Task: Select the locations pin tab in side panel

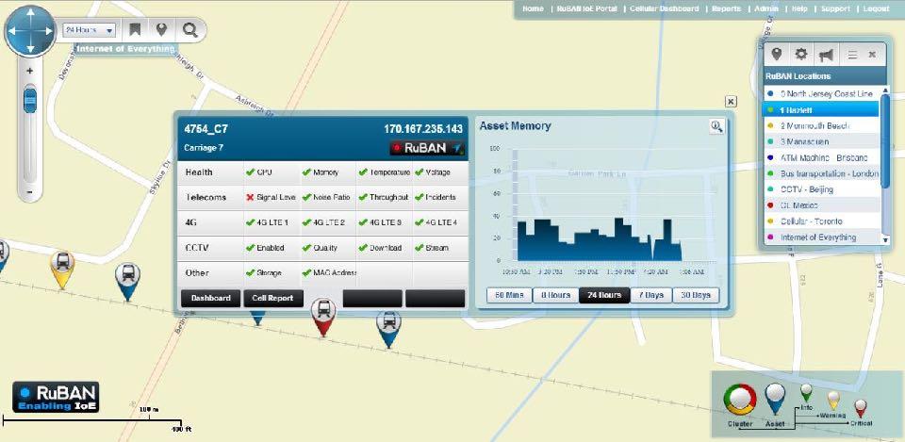Action: click(777, 55)
